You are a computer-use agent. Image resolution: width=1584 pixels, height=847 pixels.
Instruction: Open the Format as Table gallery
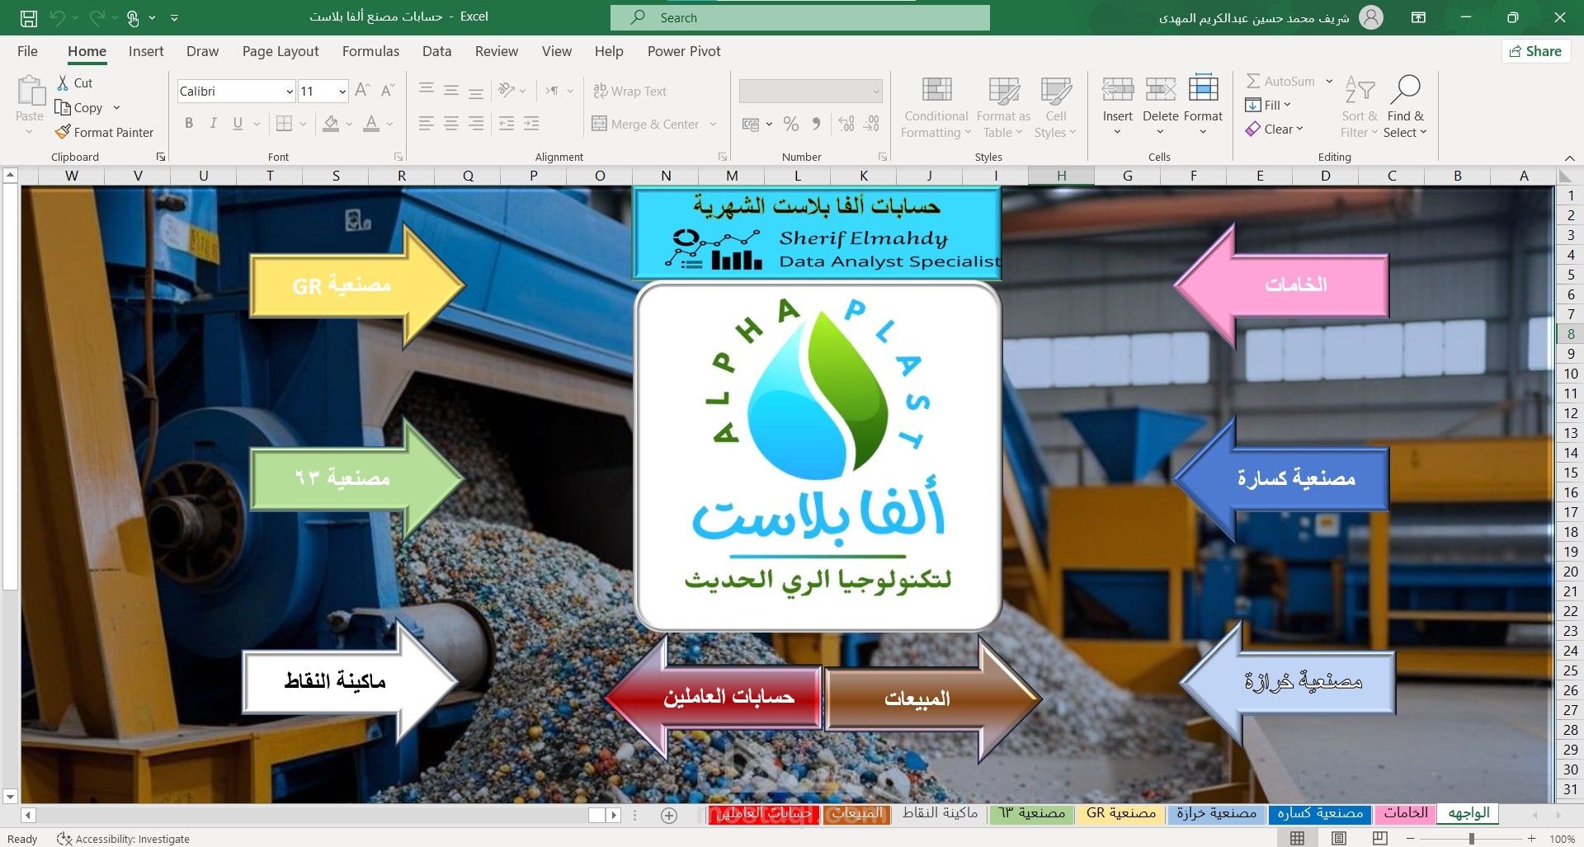[1003, 108]
